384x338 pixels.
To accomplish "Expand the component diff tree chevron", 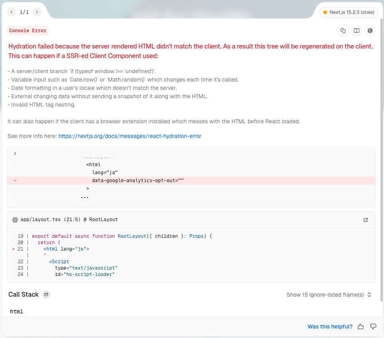I will click(15, 153).
